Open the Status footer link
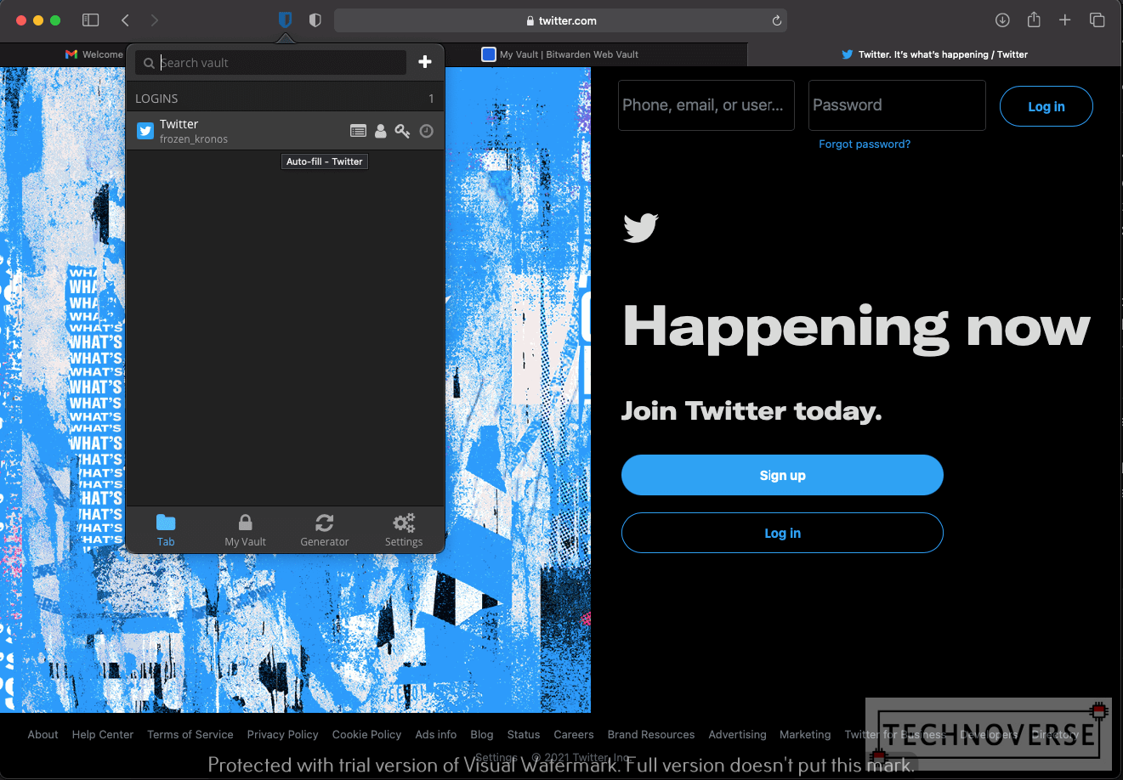Image resolution: width=1123 pixels, height=780 pixels. (524, 735)
